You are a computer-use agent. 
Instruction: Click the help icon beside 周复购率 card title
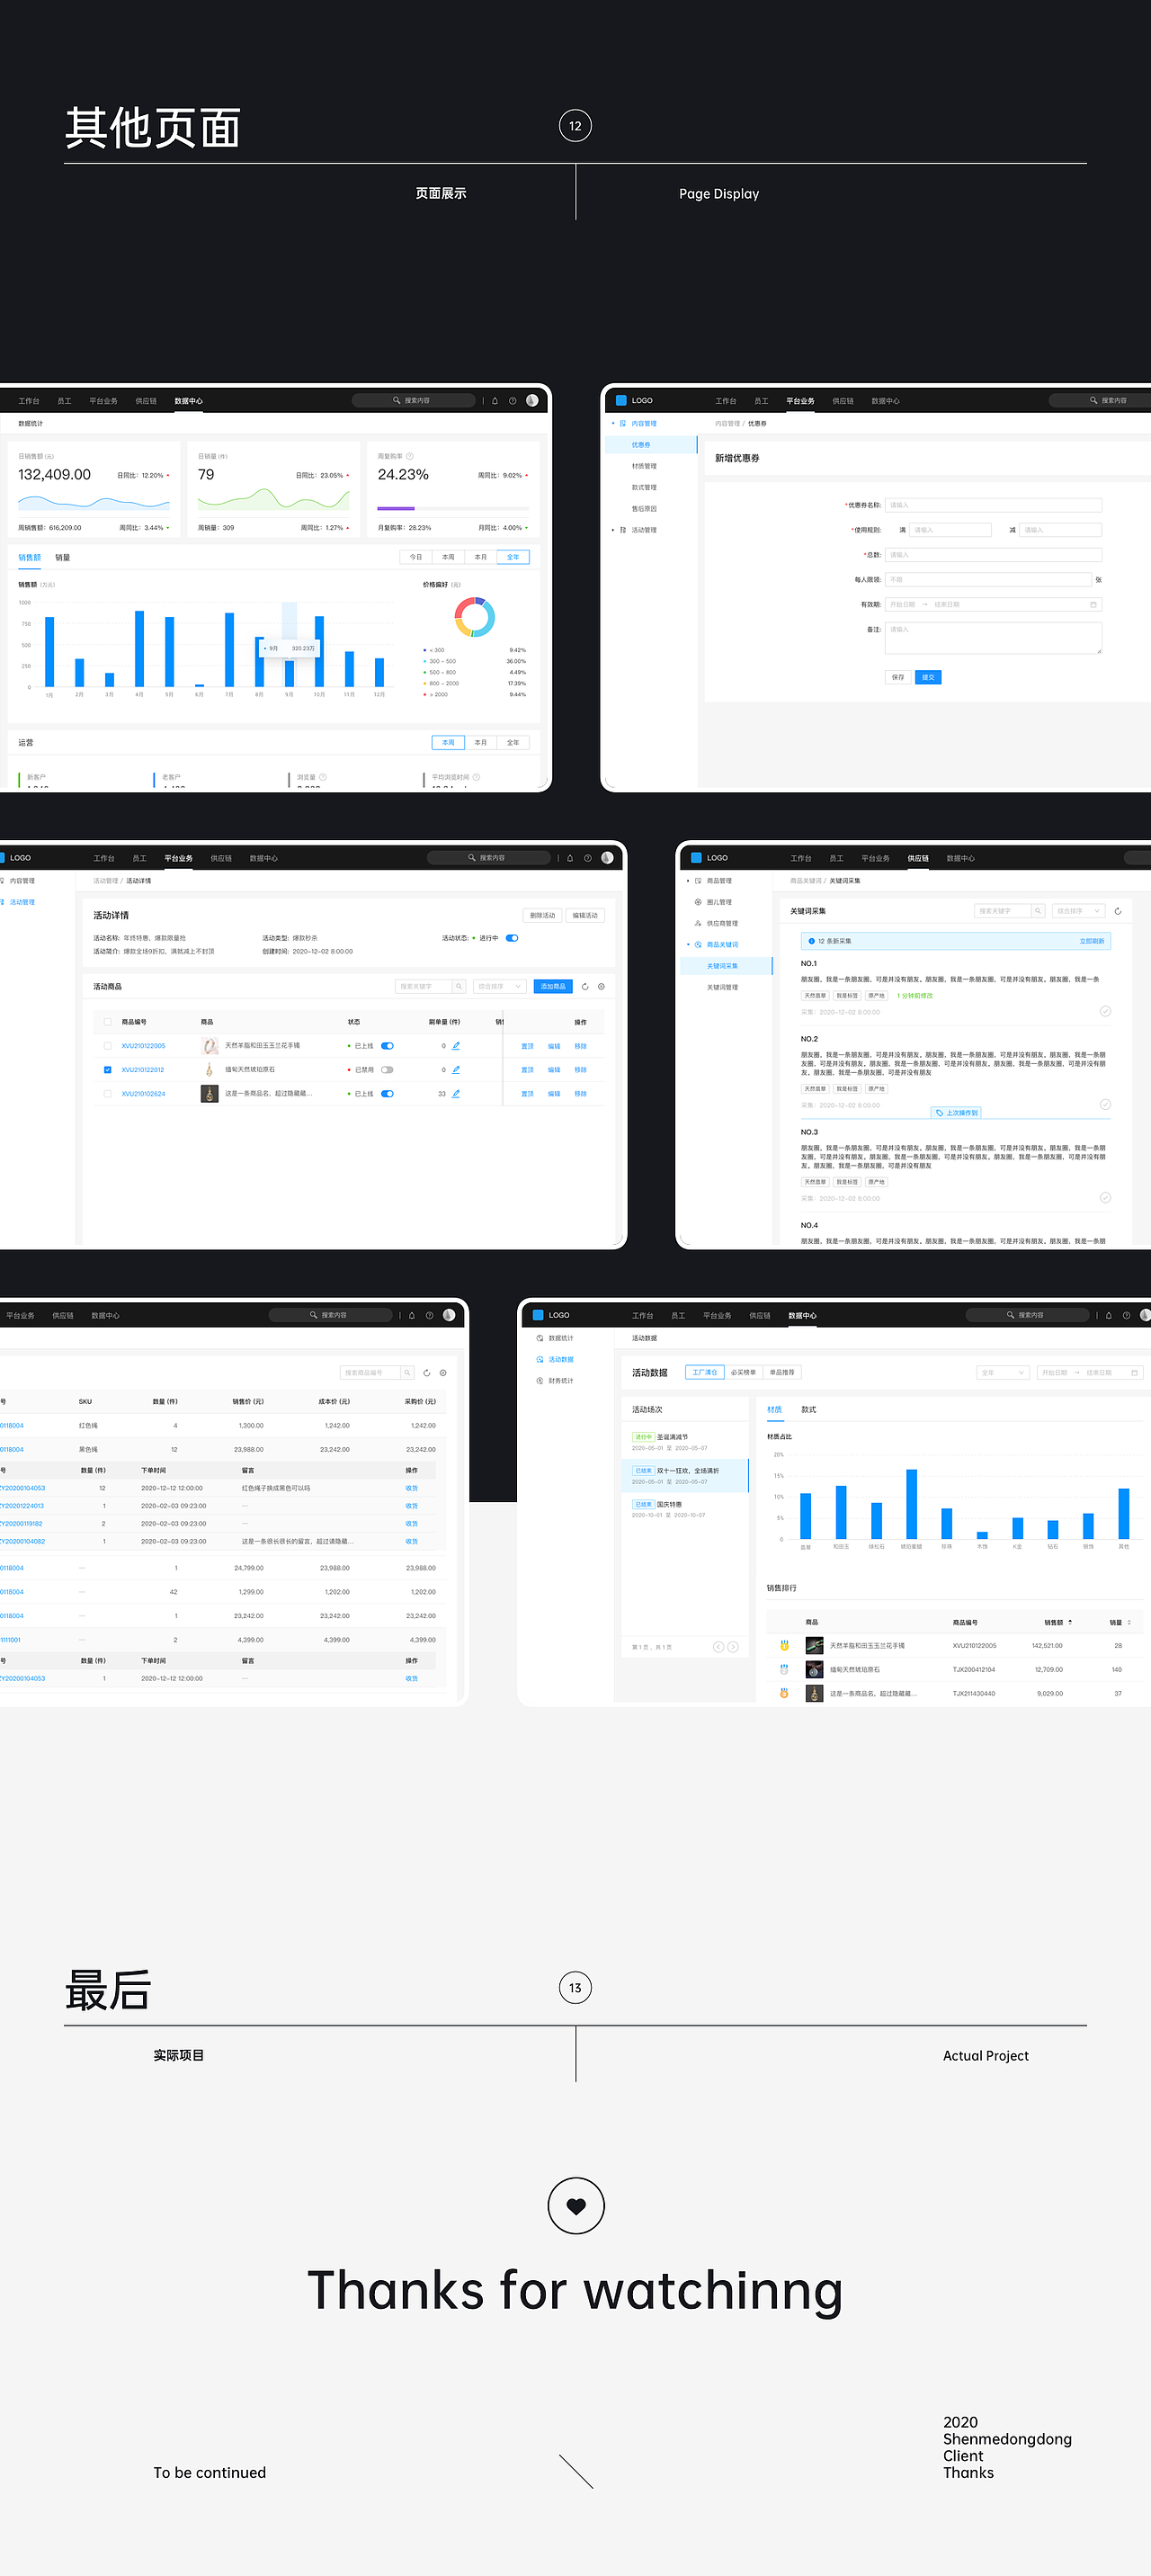pos(410,456)
